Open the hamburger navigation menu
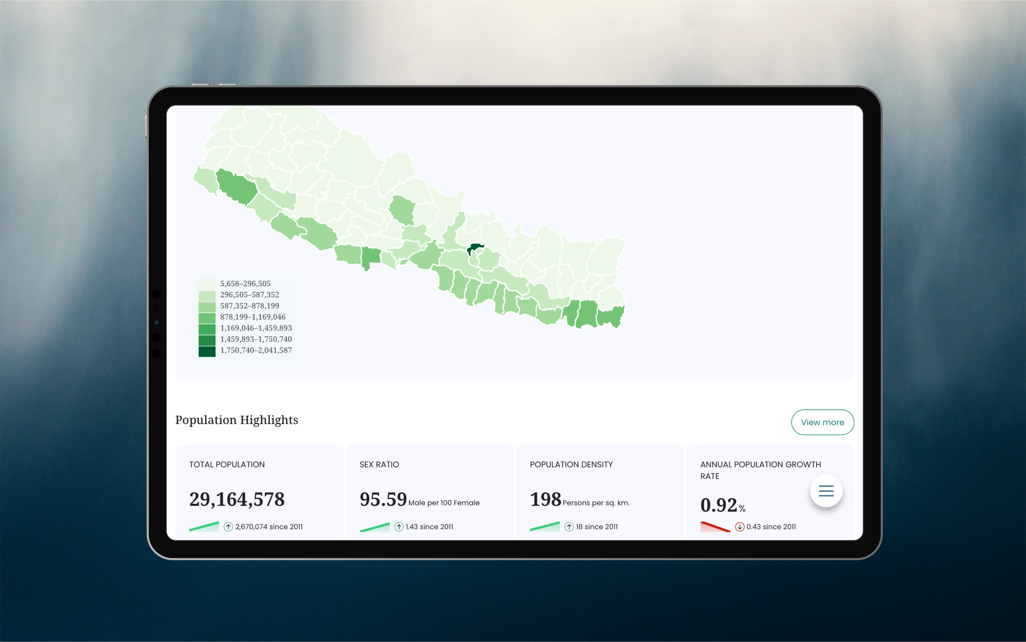The width and height of the screenshot is (1026, 642). click(x=825, y=491)
